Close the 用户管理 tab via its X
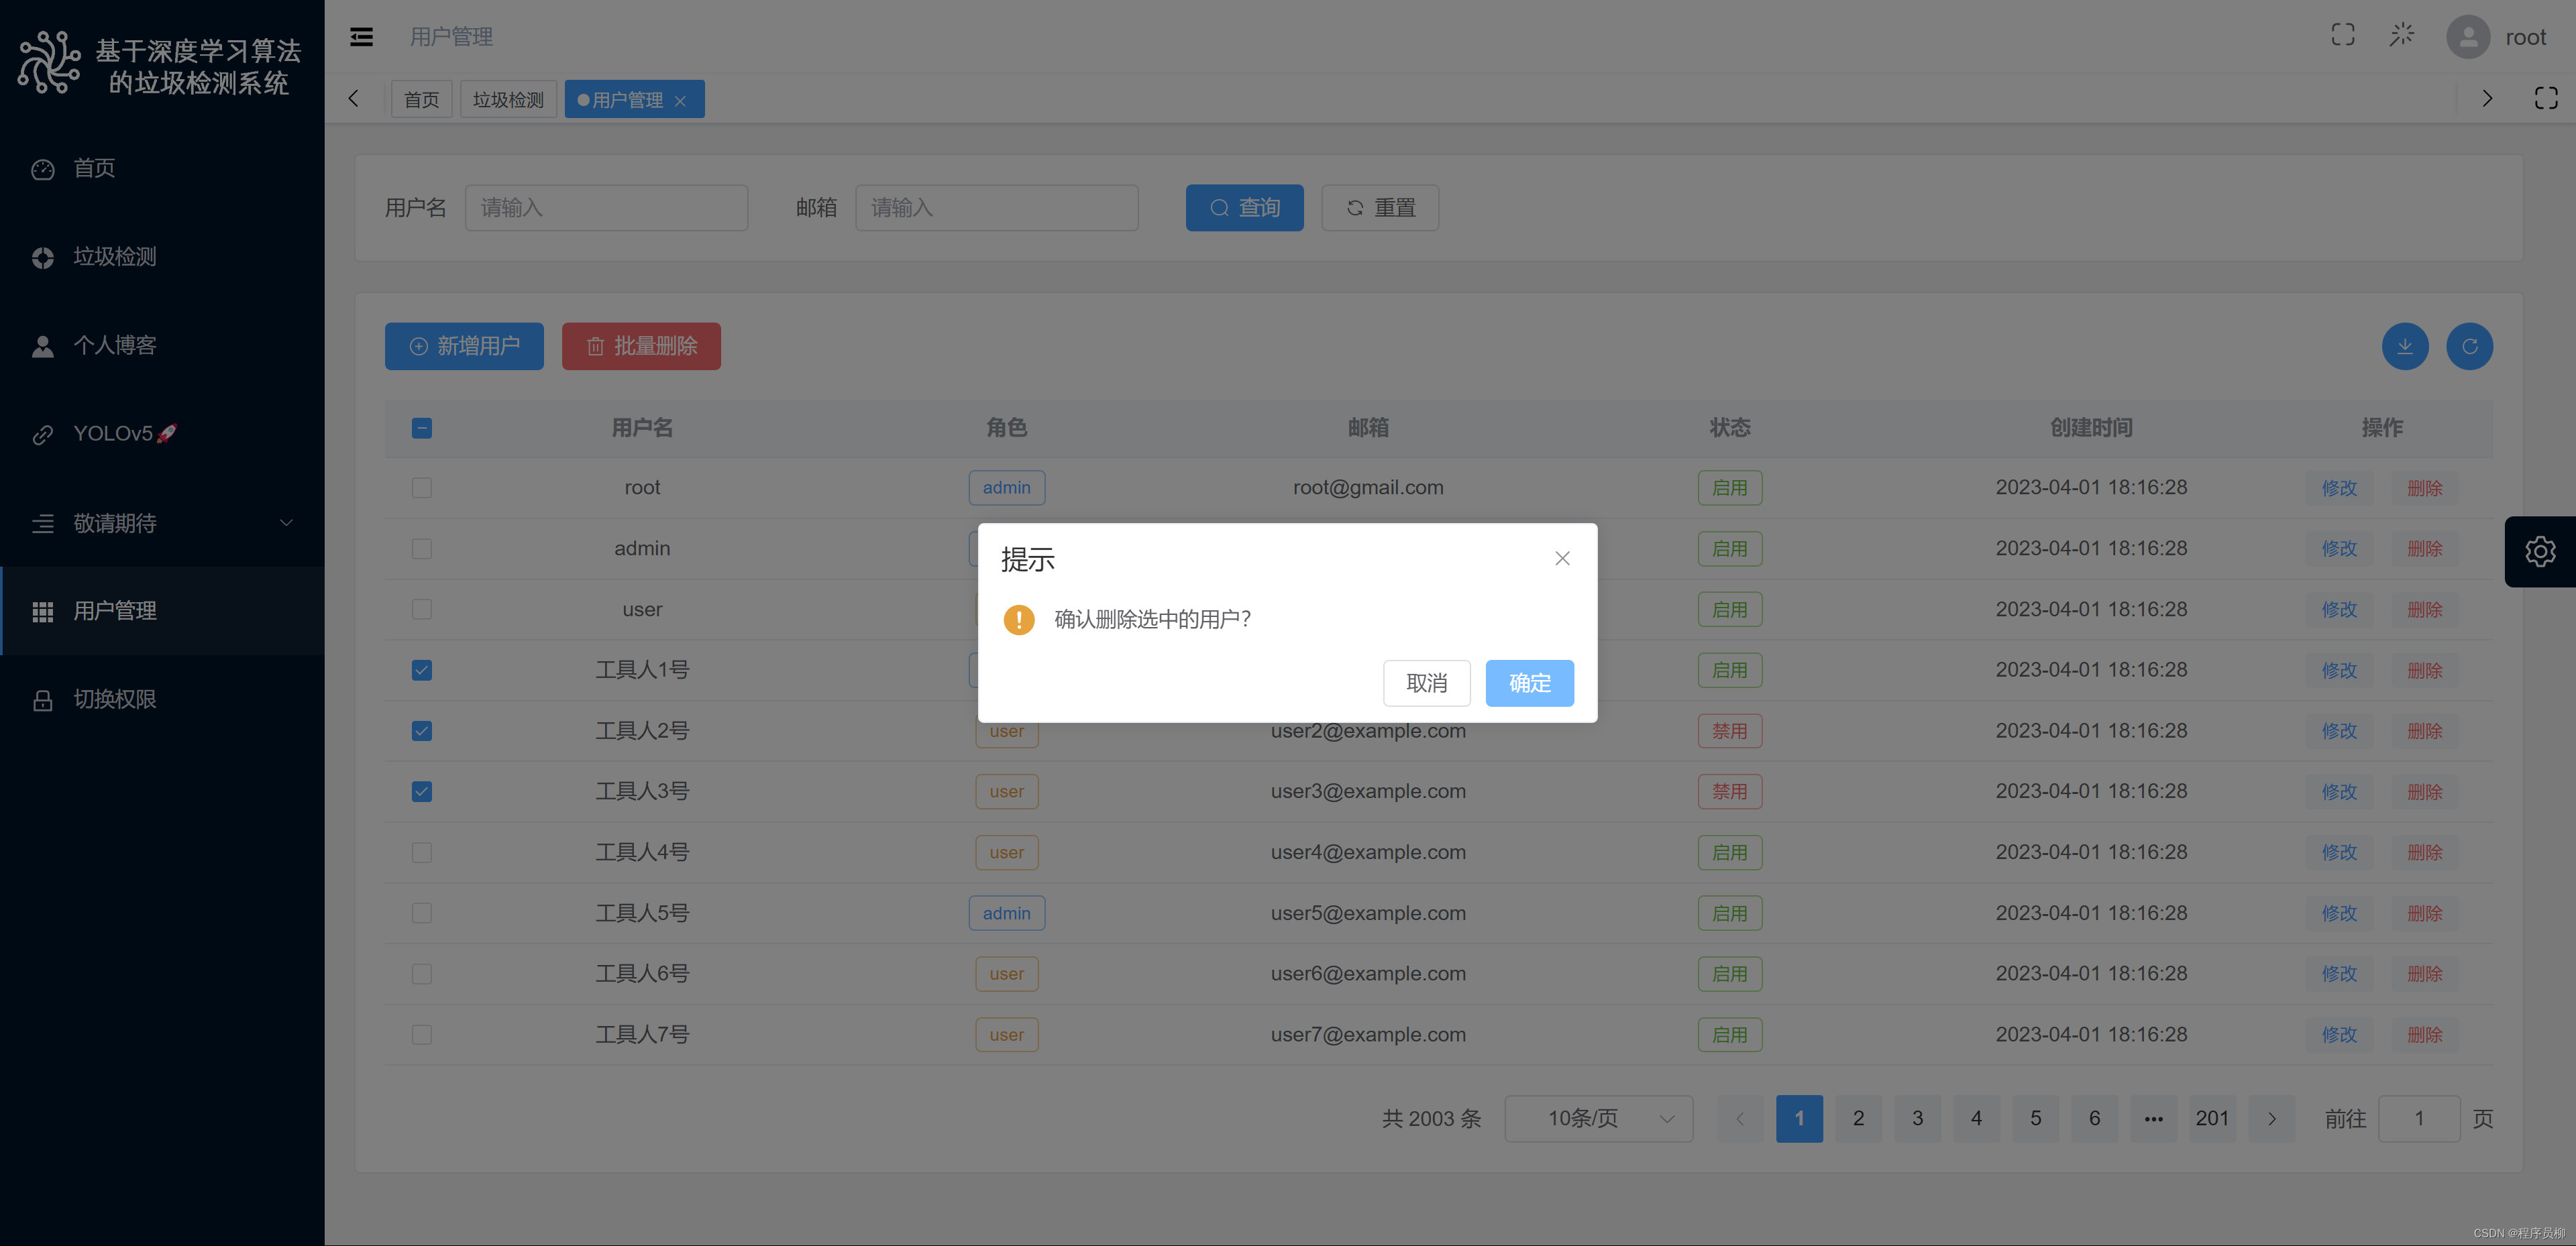Viewport: 2576px width, 1246px height. (680, 100)
